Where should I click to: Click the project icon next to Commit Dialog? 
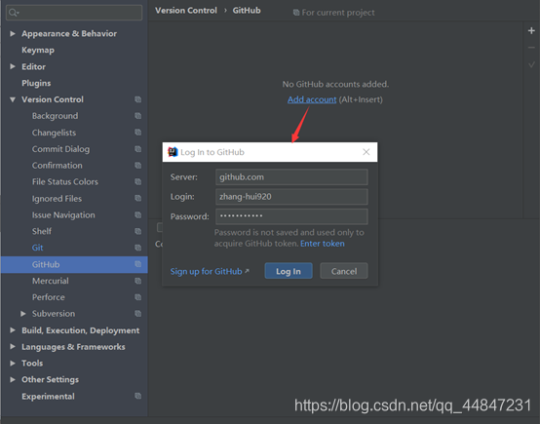click(x=138, y=149)
